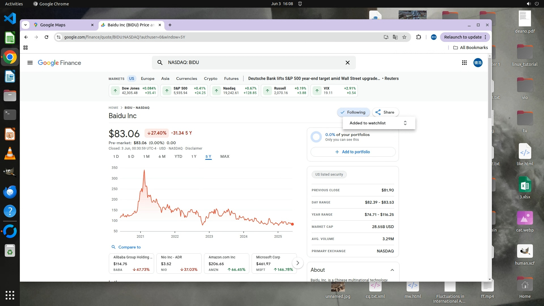Open the Chrome tab search dropdown

(25, 25)
